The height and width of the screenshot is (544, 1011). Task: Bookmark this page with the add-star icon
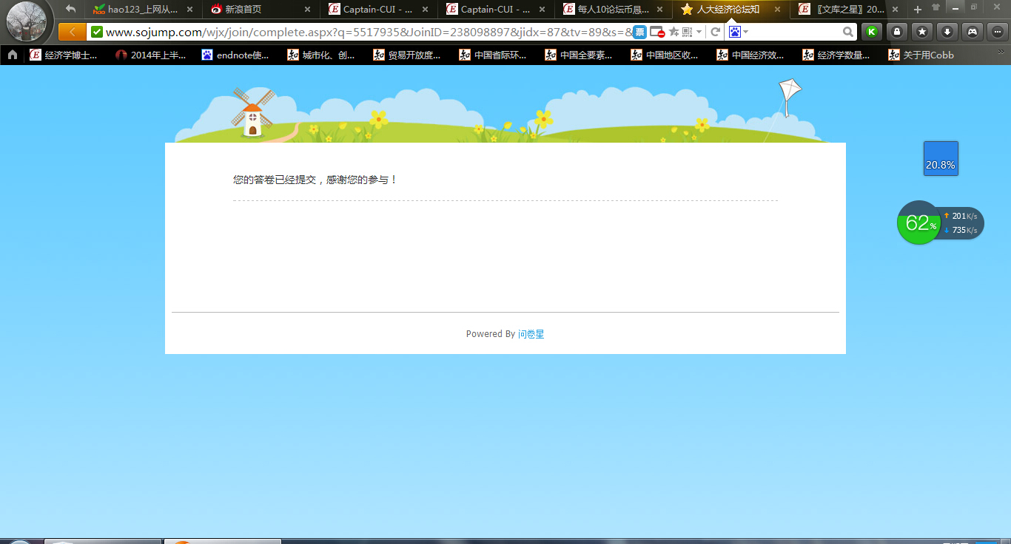[674, 32]
